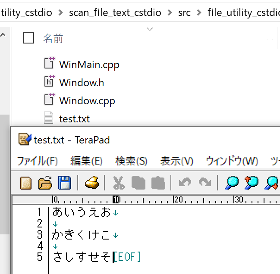Open Find with the plain magnifier icon

click(x=232, y=183)
